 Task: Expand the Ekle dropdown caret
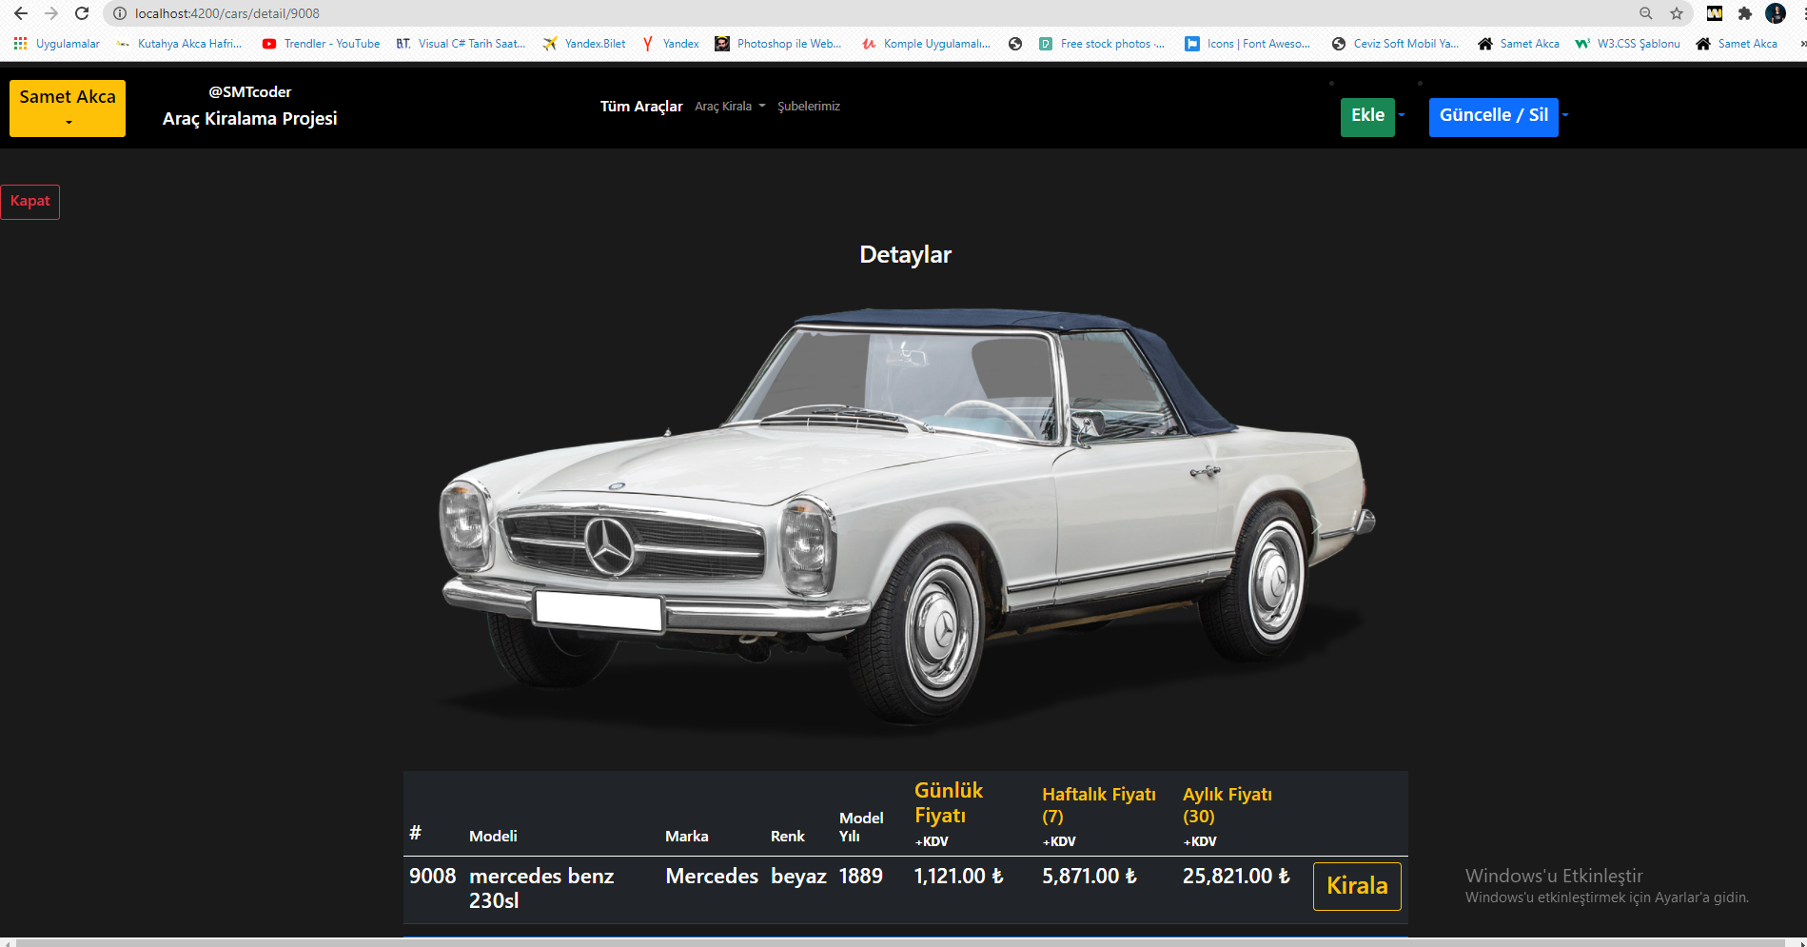[x=1401, y=115]
